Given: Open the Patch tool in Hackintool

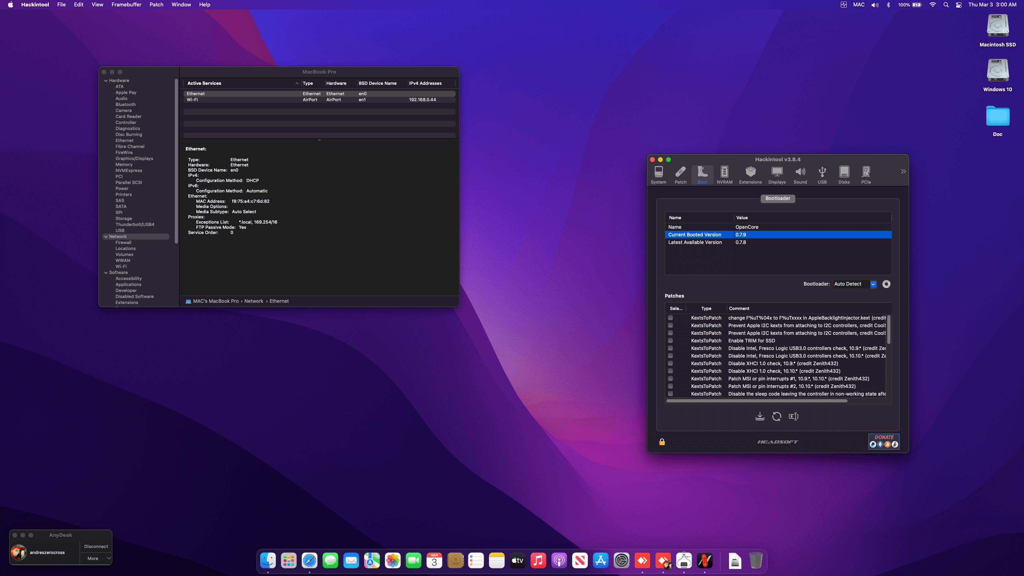Looking at the screenshot, I should pos(680,175).
